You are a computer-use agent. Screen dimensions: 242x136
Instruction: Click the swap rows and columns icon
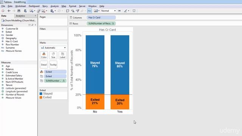tap(67, 11)
